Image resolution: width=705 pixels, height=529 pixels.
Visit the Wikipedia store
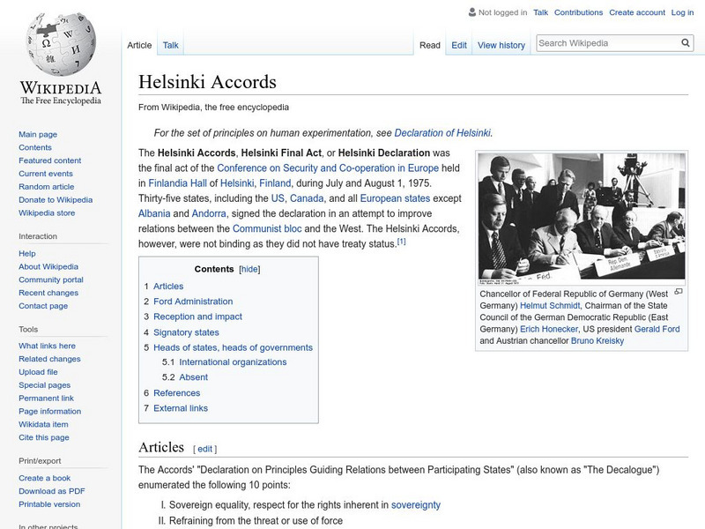tap(47, 212)
